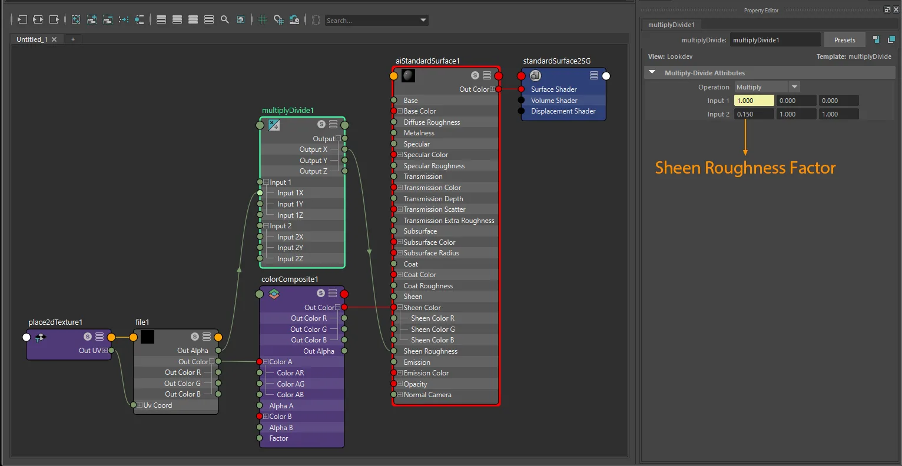The height and width of the screenshot is (466, 902).
Task: Collapse Output on multiplyDivide1 node
Action: click(x=338, y=139)
